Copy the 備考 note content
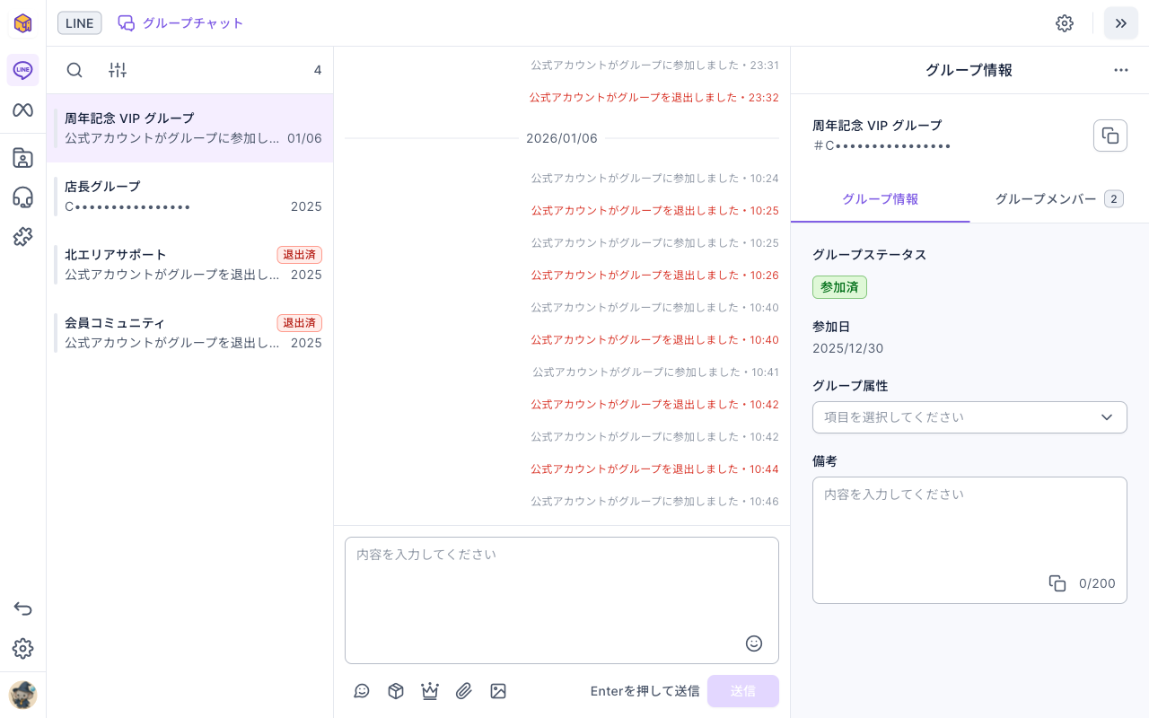1149x718 pixels. 1057,583
